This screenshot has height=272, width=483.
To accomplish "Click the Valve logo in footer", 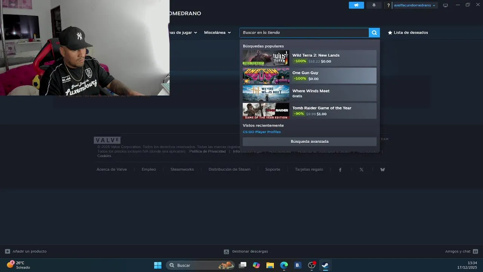I will click(107, 140).
